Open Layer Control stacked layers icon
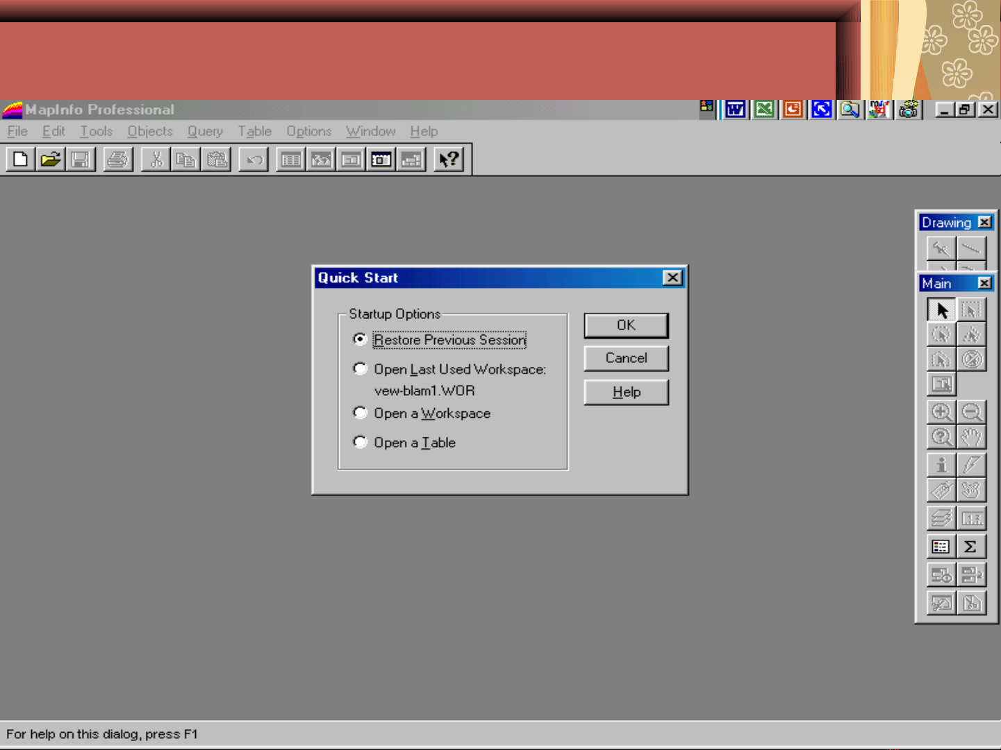Image resolution: width=1001 pixels, height=750 pixels. click(x=941, y=518)
